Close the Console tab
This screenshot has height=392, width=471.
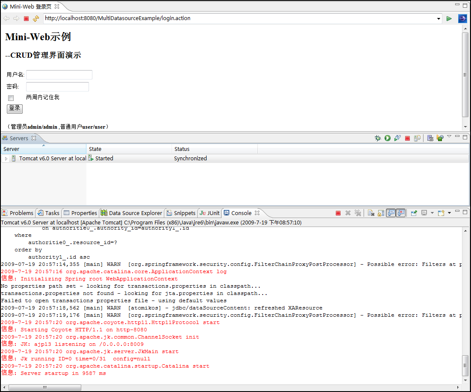[x=257, y=213]
